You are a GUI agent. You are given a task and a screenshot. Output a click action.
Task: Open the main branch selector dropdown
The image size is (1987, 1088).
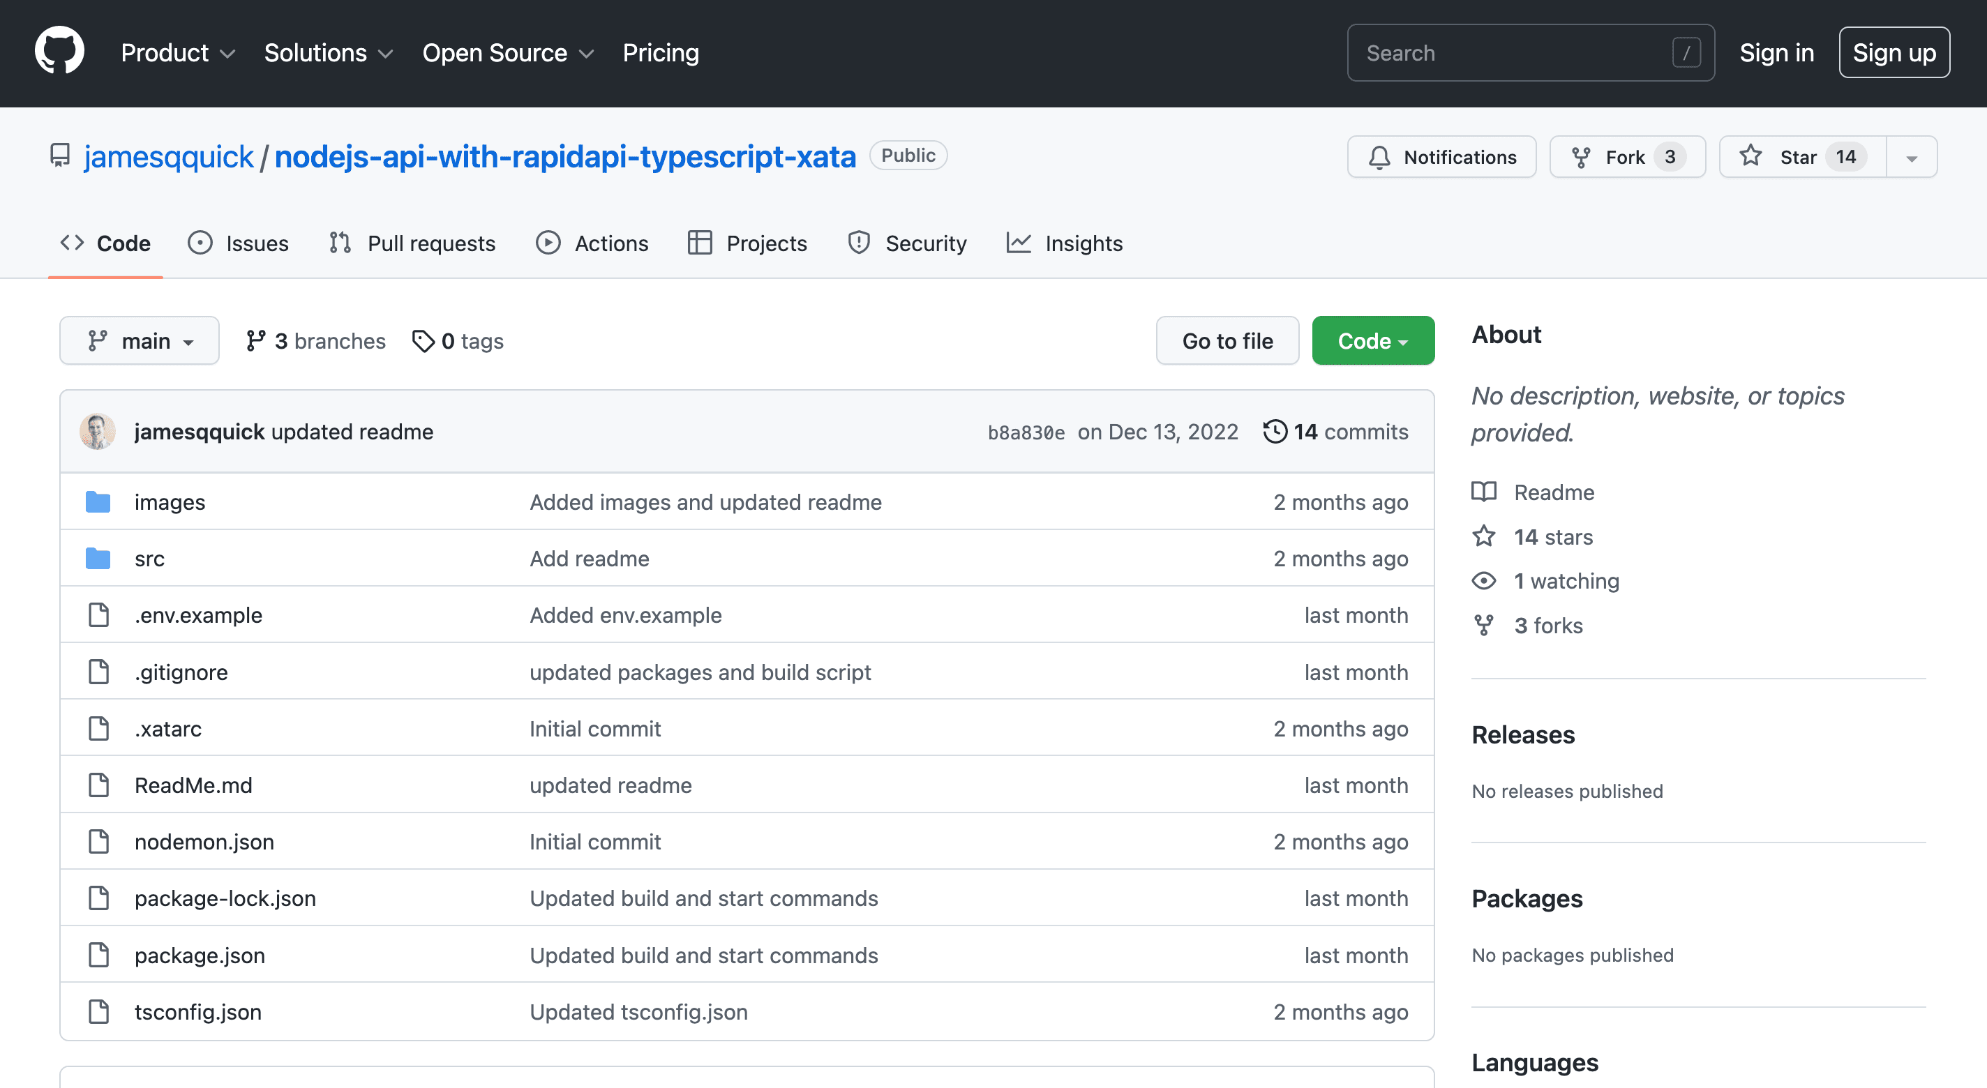[x=140, y=340]
